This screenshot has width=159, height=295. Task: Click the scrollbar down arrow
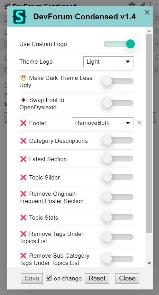[x=149, y=263]
